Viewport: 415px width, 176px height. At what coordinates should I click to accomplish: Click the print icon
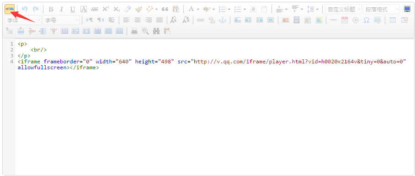(x=134, y=31)
